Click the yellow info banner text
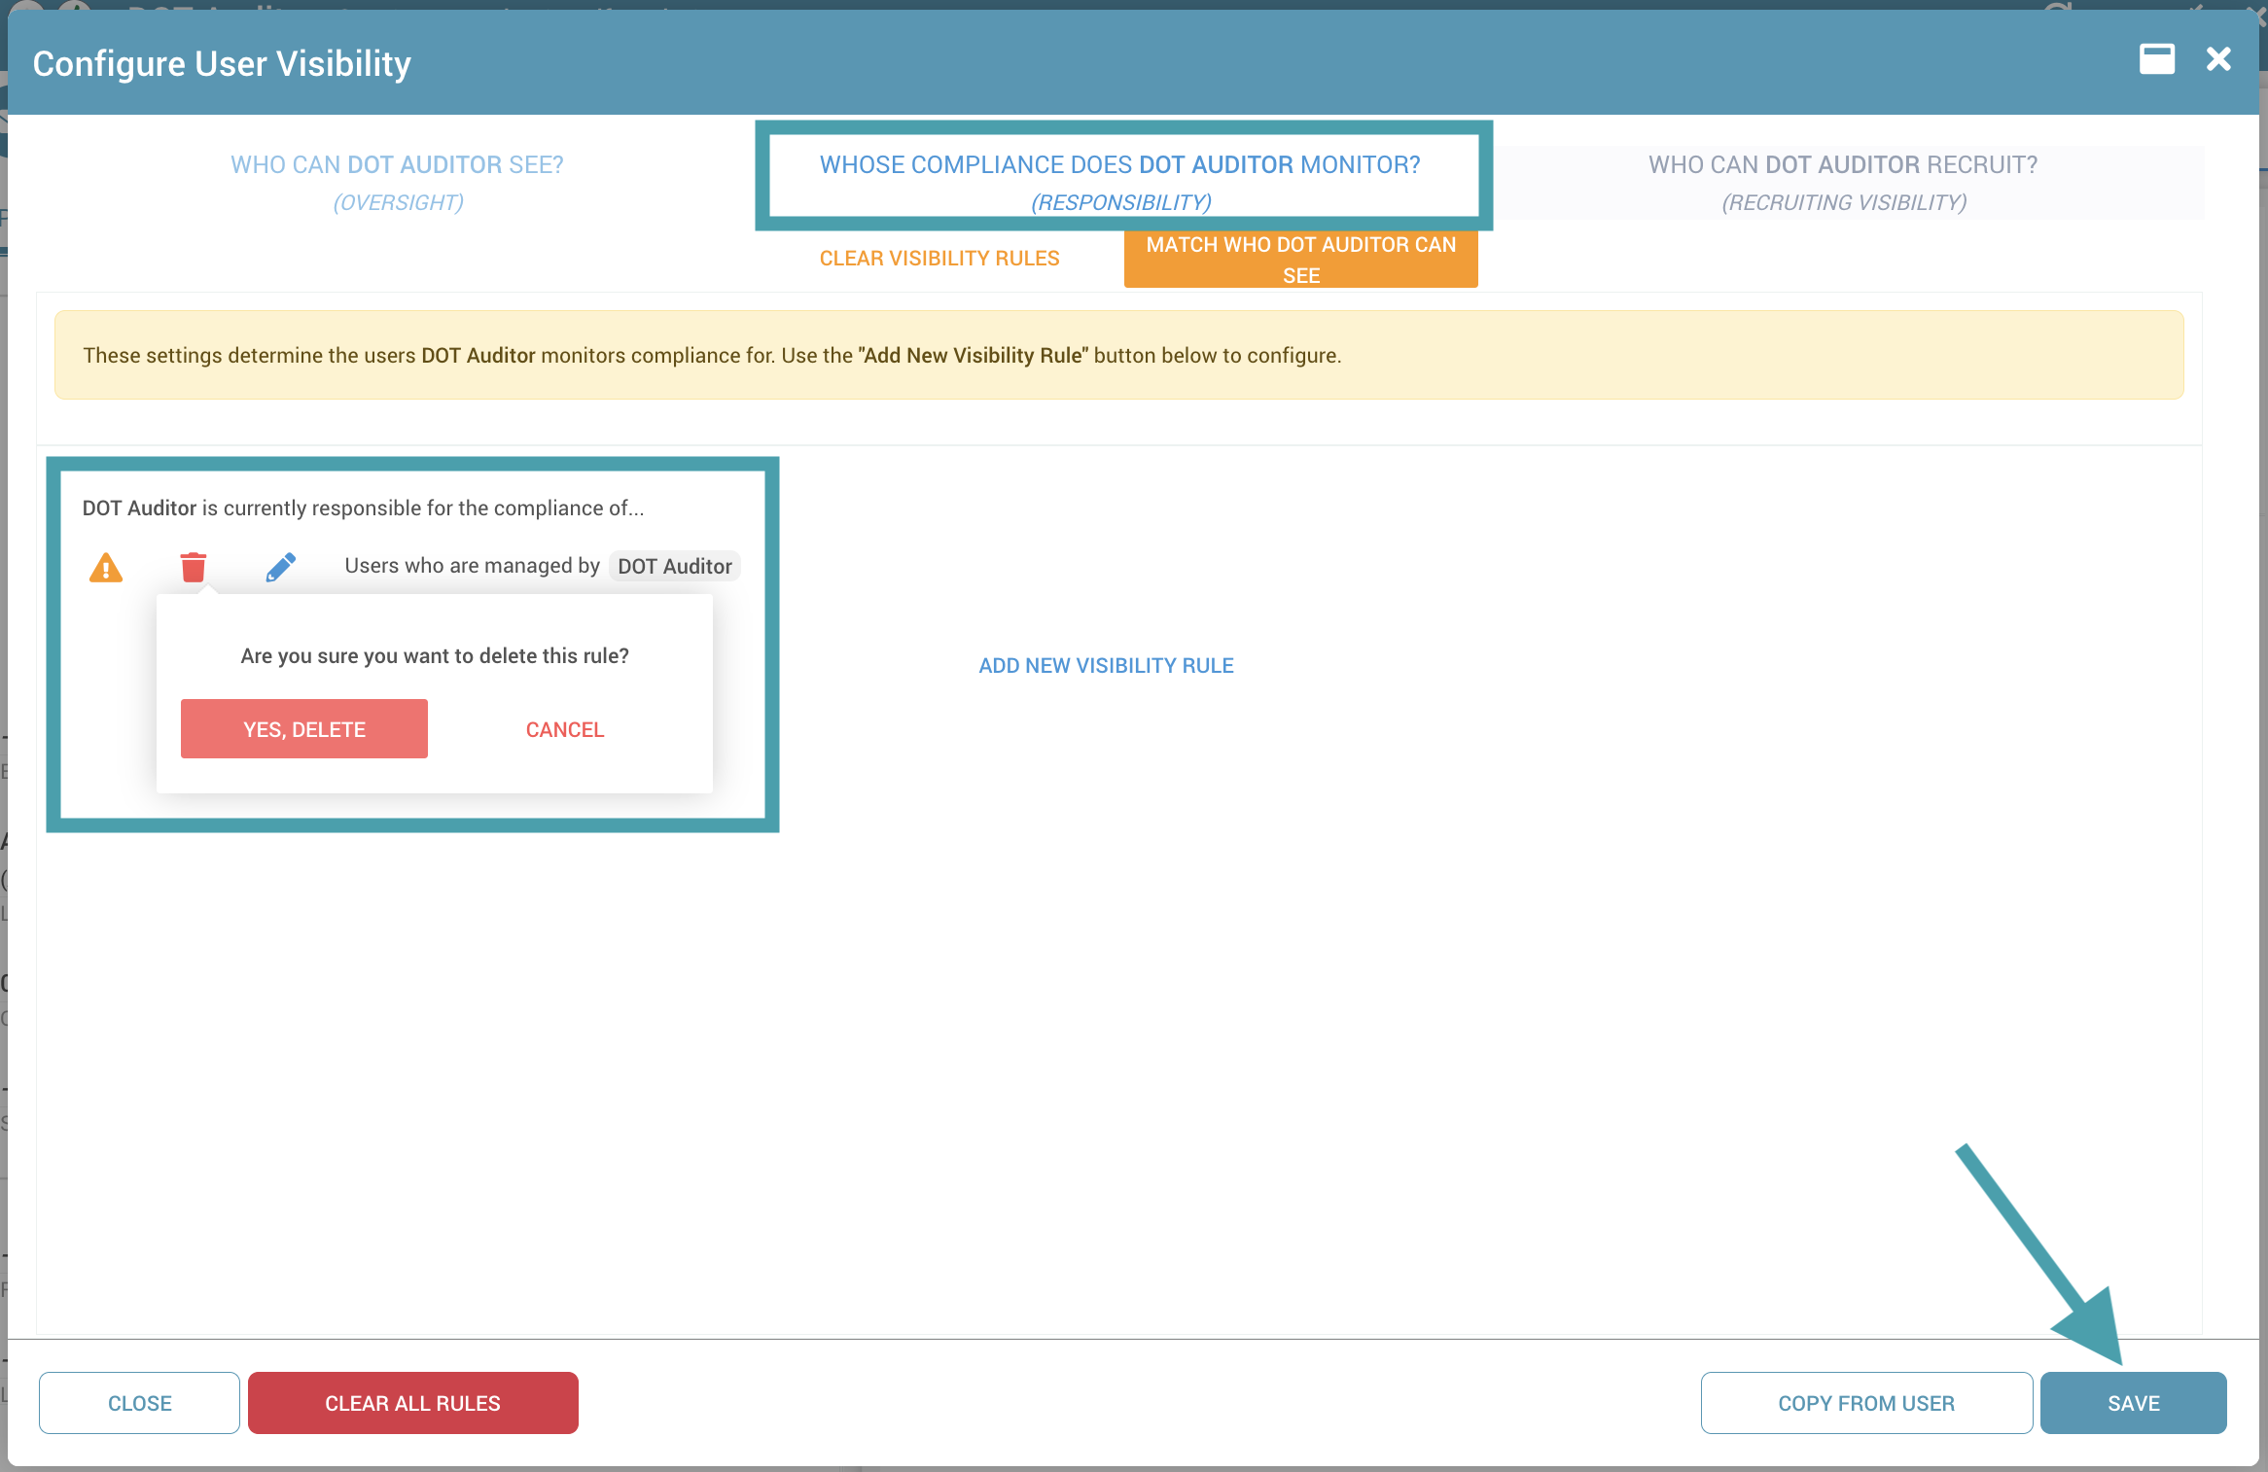 pyautogui.click(x=711, y=356)
